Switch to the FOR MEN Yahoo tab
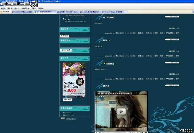The width and height of the screenshot is (194, 133). (68, 12)
